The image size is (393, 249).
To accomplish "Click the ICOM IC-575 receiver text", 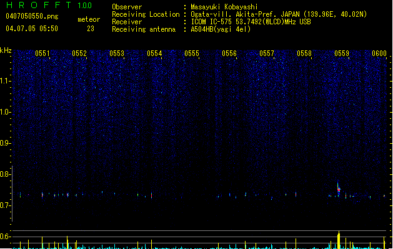I will [251, 22].
